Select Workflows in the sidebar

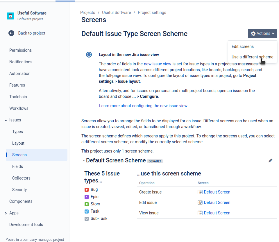pos(19,108)
